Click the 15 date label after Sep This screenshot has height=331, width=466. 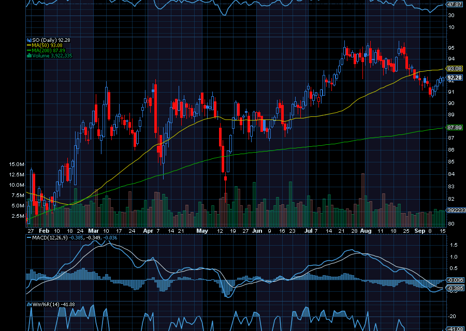point(442,231)
